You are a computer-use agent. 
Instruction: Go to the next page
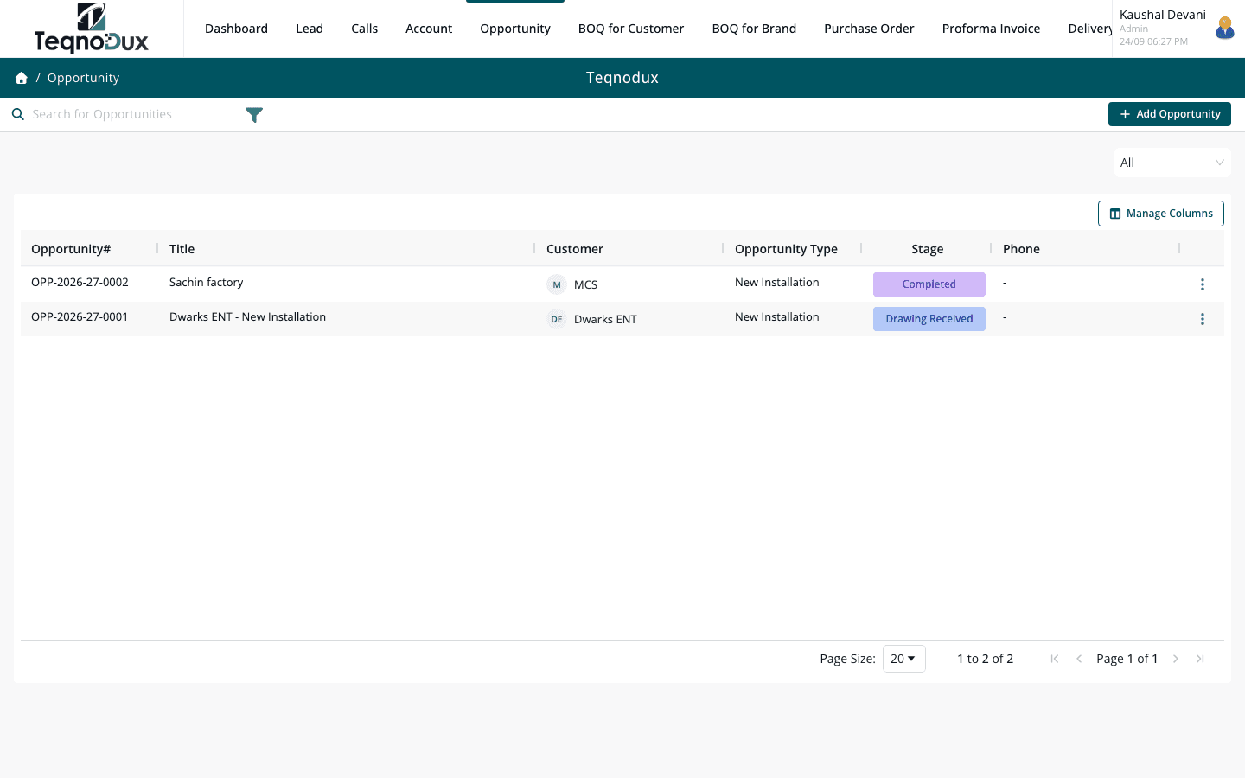click(1176, 659)
